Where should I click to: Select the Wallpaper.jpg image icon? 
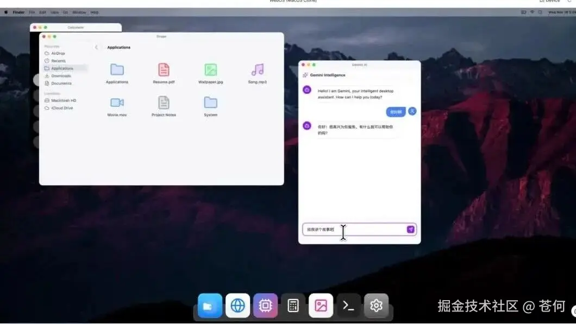tap(211, 69)
